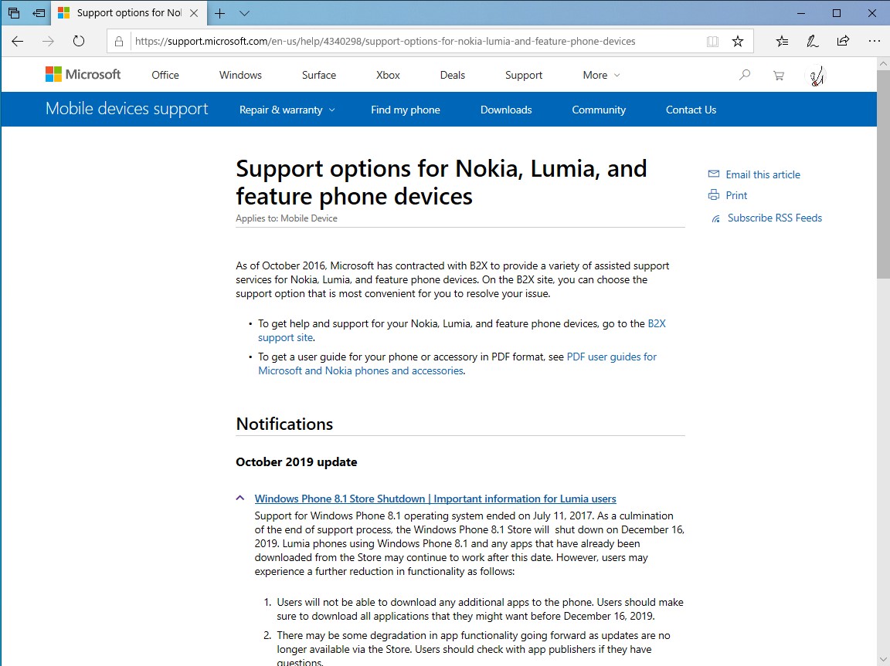Collapse Windows Phone 8.1 Store Shutdown section
The height and width of the screenshot is (666, 890).
click(x=241, y=499)
